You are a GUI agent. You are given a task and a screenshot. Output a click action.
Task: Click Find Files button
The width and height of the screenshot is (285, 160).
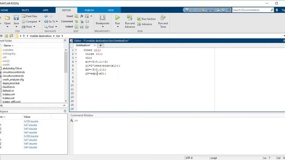coord(29,16)
